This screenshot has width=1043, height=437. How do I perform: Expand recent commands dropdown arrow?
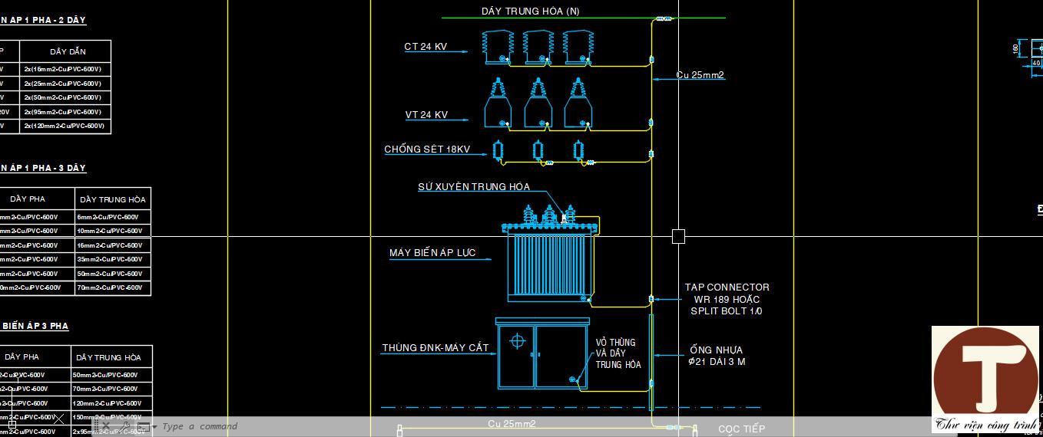pyautogui.click(x=154, y=427)
